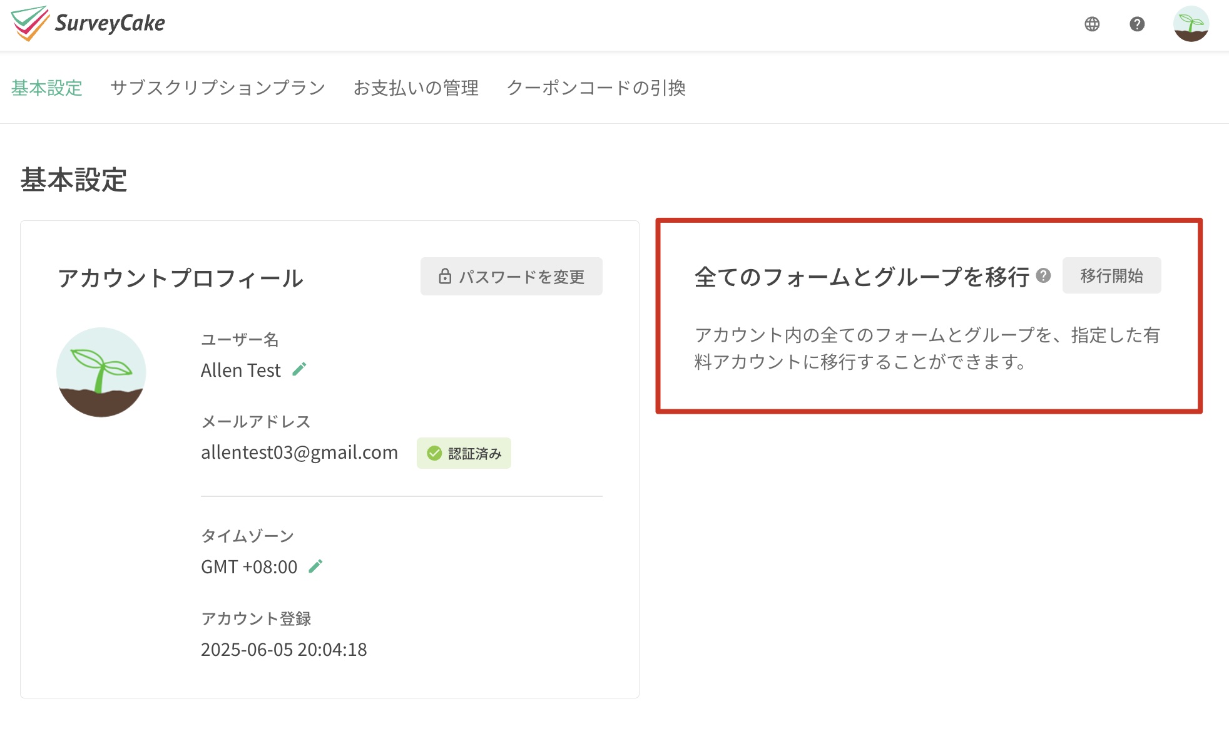Select the 基本設定 tab

click(x=47, y=88)
